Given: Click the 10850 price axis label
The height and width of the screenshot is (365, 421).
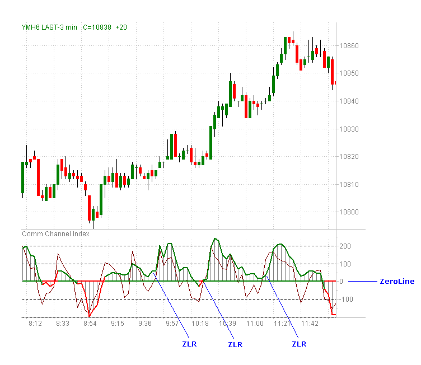Looking at the screenshot, I should 349,73.
